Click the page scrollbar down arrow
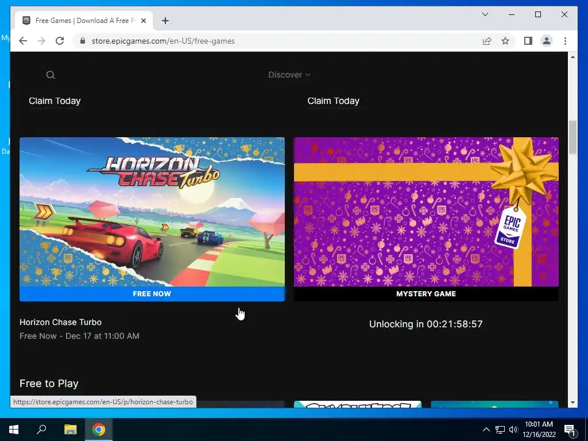The image size is (588, 441). coord(572,403)
